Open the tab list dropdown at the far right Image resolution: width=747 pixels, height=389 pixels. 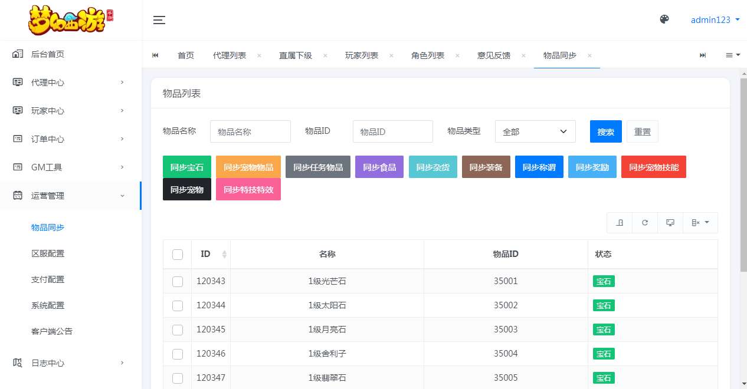click(732, 55)
